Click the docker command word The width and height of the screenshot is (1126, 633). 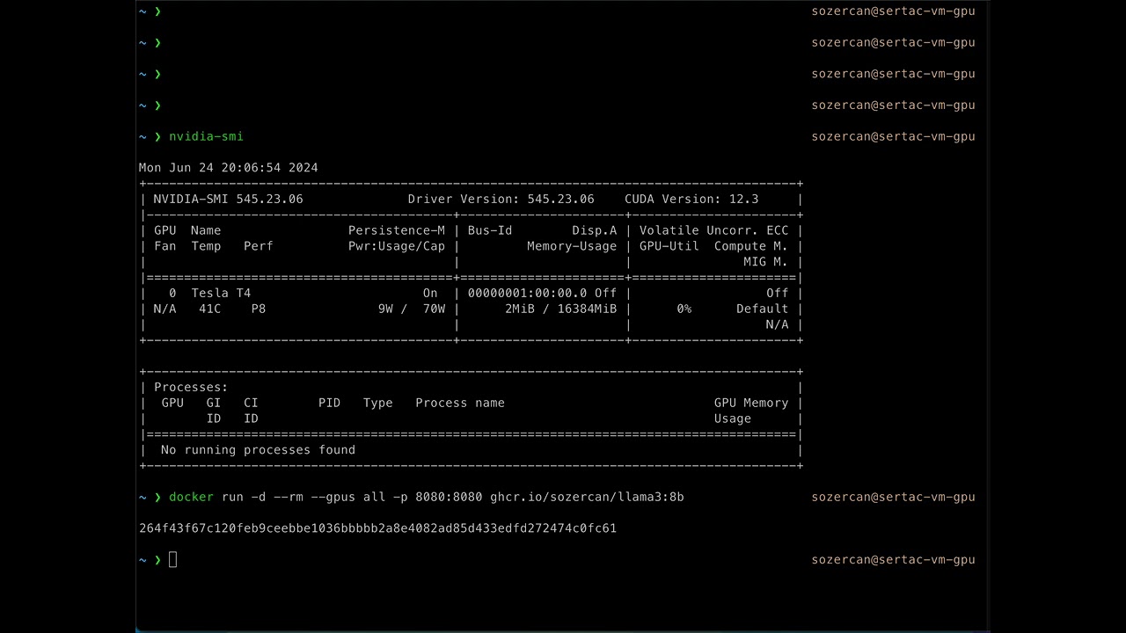[191, 497]
